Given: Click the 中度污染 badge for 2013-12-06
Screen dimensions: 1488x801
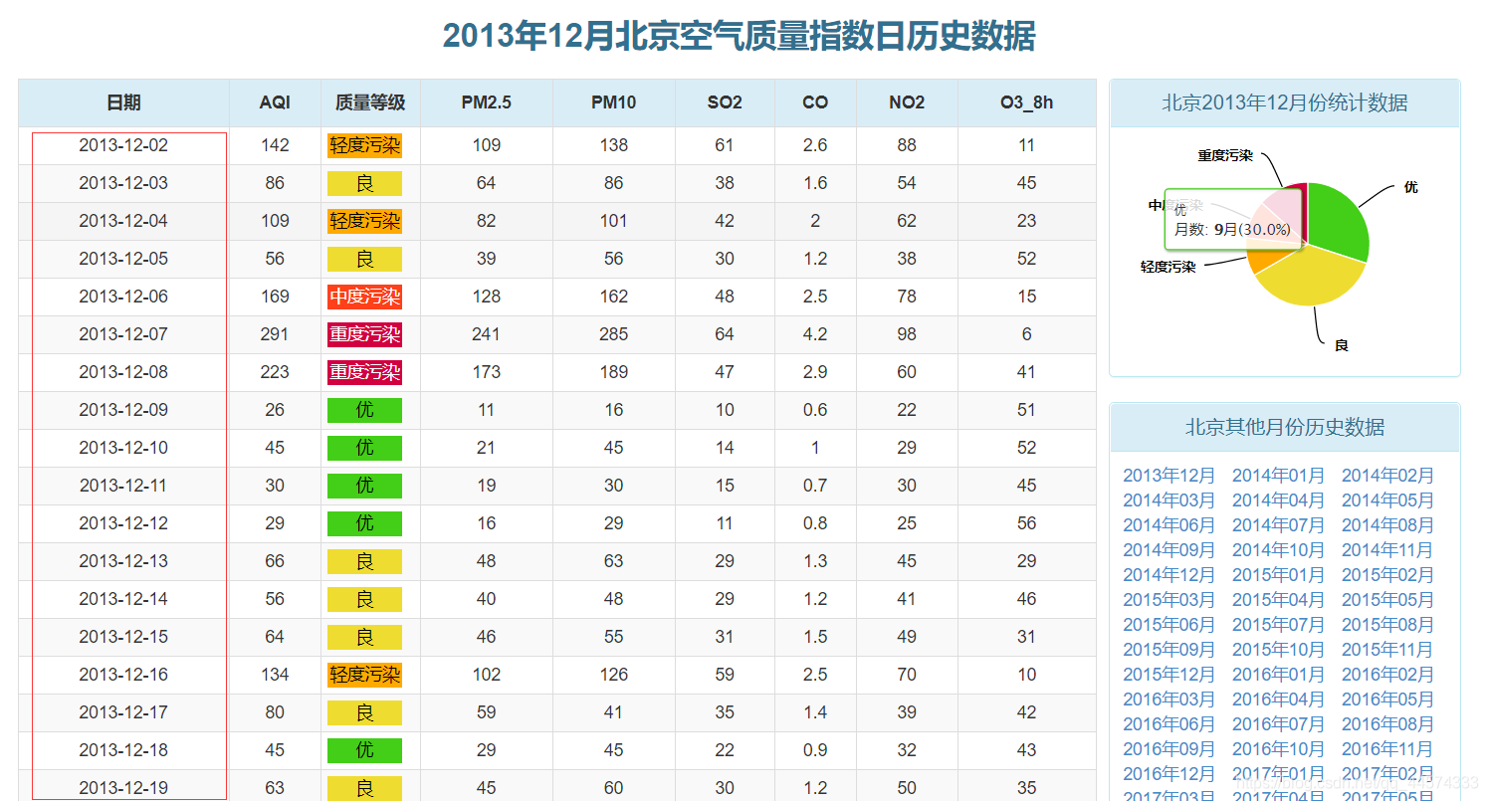Looking at the screenshot, I should click(365, 298).
